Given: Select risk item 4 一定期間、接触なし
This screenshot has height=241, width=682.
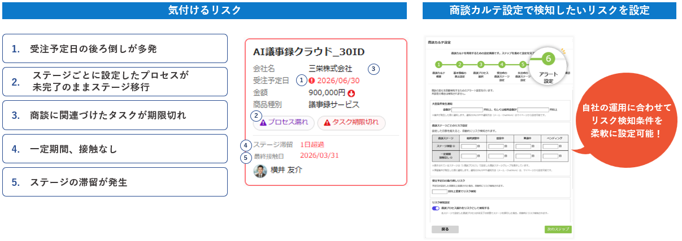Looking at the screenshot, I should (x=115, y=149).
